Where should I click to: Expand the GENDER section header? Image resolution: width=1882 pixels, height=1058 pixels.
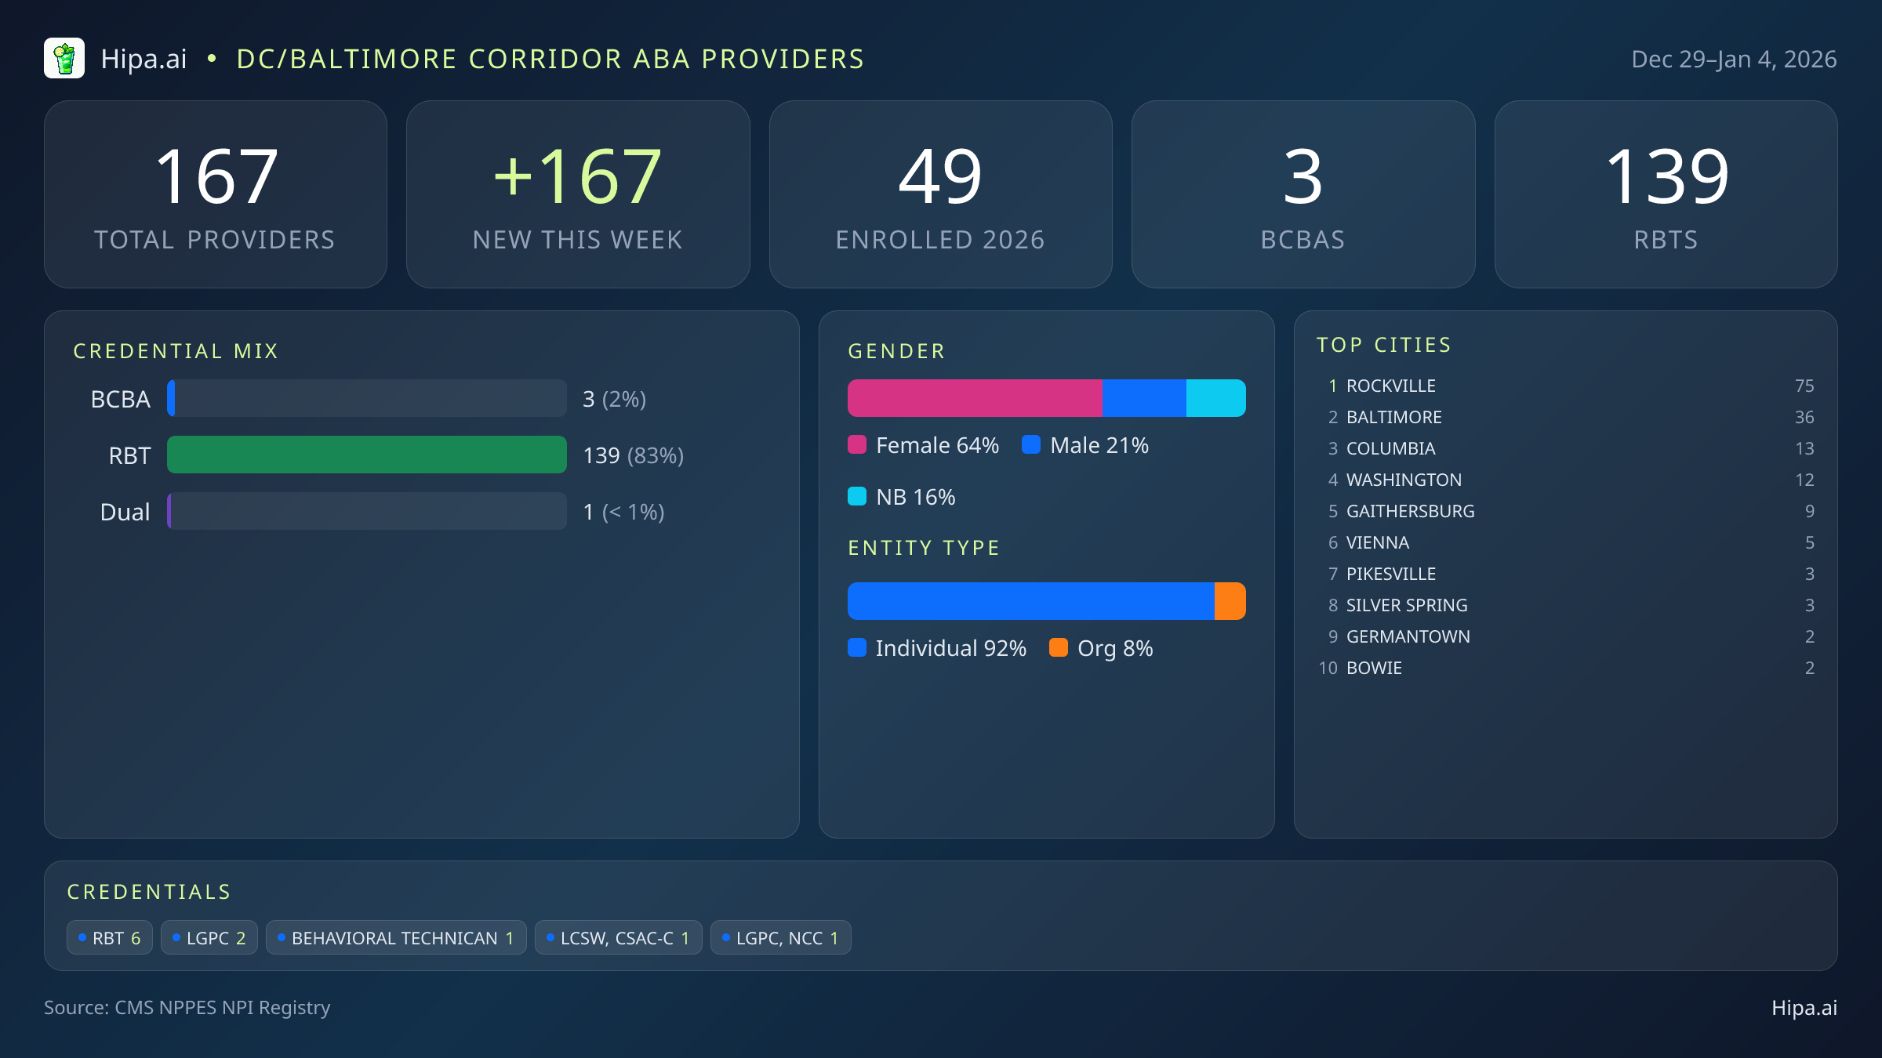(896, 350)
